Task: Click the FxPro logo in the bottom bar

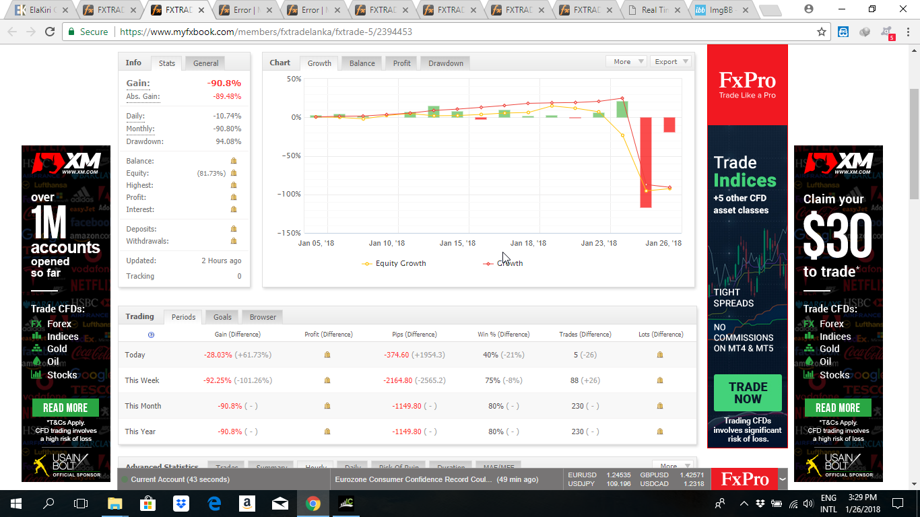Action: (x=744, y=479)
